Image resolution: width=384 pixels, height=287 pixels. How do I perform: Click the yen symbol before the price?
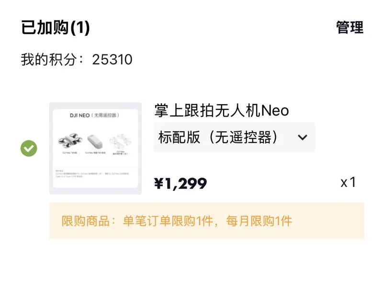158,183
